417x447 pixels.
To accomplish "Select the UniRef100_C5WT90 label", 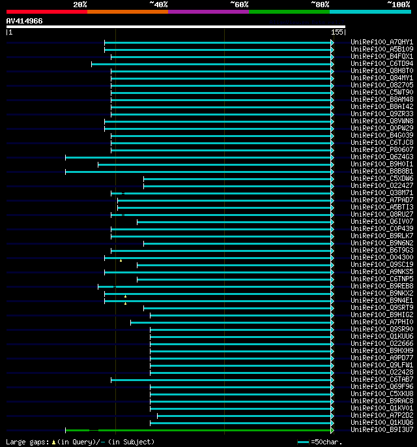I will (382, 92).
